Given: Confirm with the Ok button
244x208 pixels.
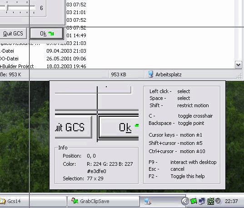Looking at the screenshot, I should [x=46, y=34].
